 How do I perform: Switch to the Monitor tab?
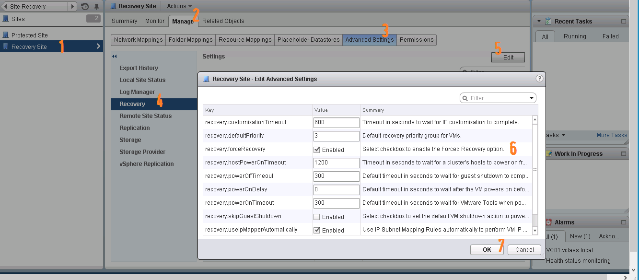(154, 21)
